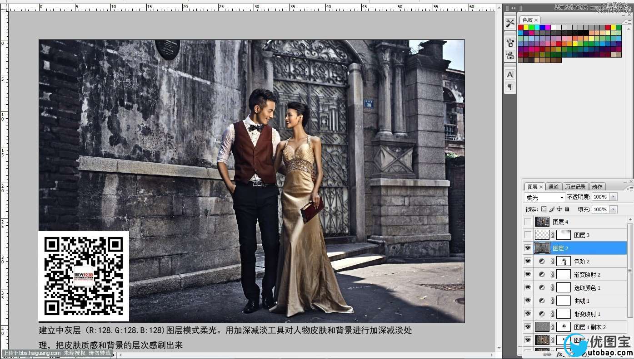
Task: Open the Character panel icon
Action: [510, 74]
